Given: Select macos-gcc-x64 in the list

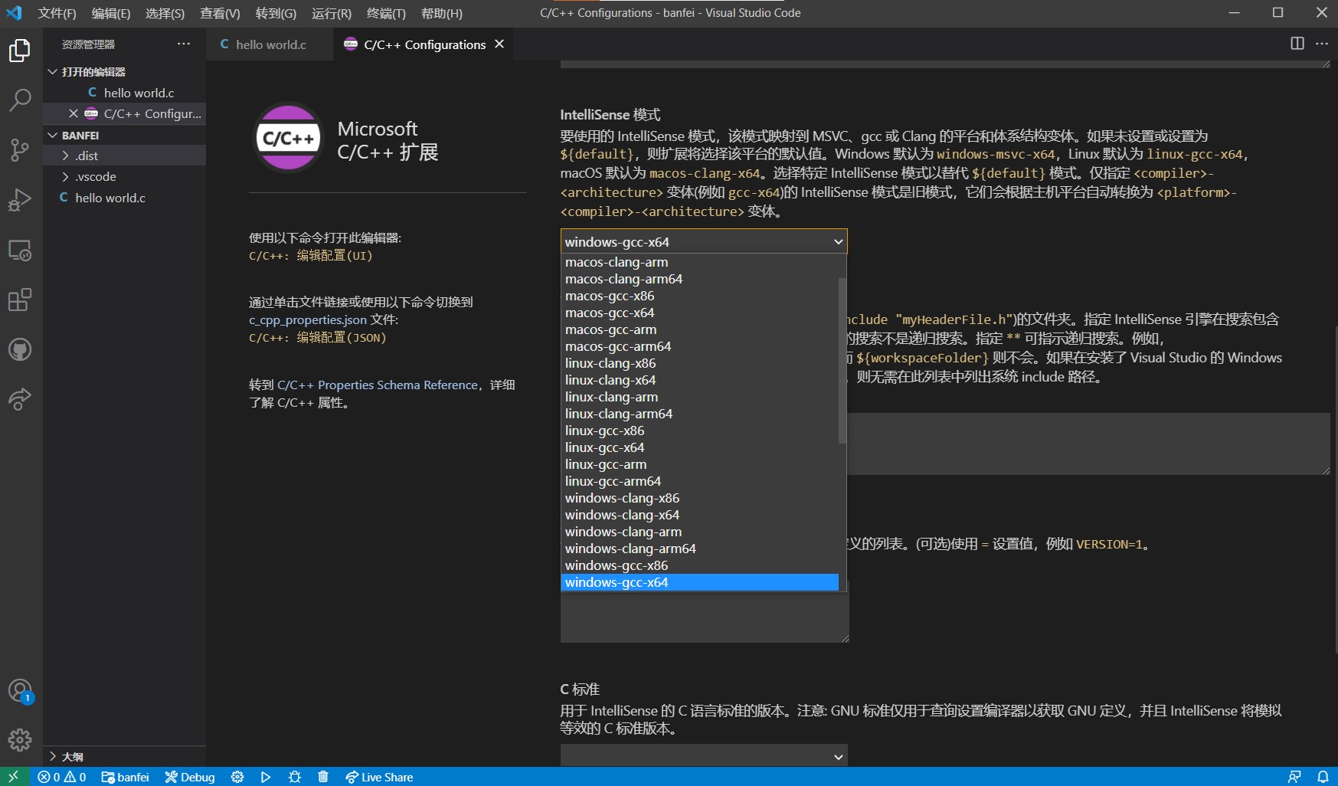Looking at the screenshot, I should click(700, 313).
